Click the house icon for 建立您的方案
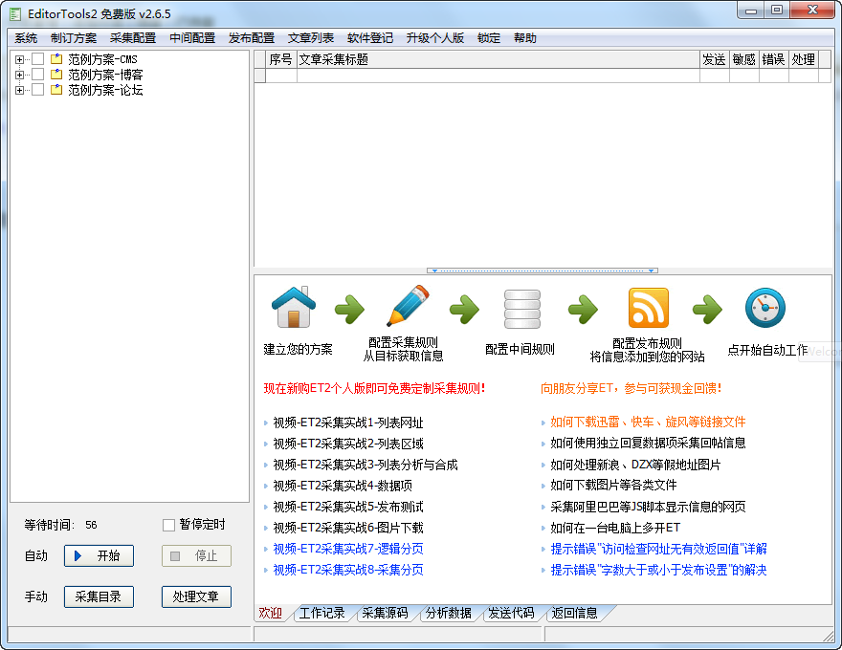The width and height of the screenshot is (842, 650). pyautogui.click(x=293, y=307)
